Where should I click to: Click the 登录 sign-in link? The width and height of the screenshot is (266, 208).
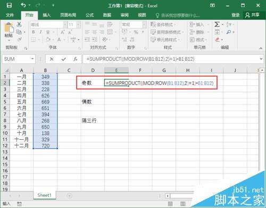click(x=236, y=15)
